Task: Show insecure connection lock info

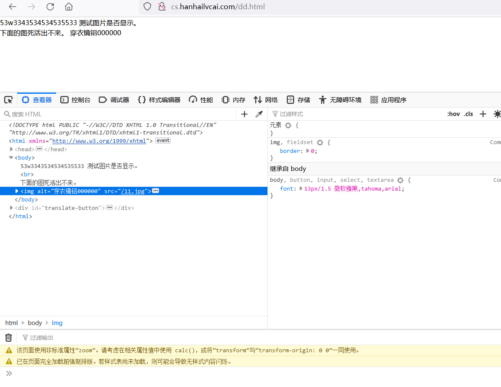Action: 162,7
